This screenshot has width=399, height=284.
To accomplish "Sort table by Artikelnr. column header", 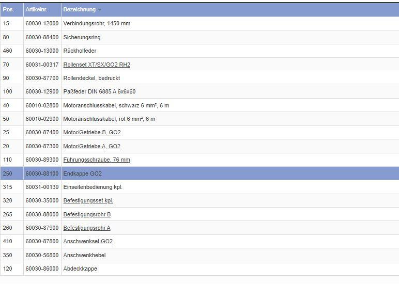I will tap(36, 10).
